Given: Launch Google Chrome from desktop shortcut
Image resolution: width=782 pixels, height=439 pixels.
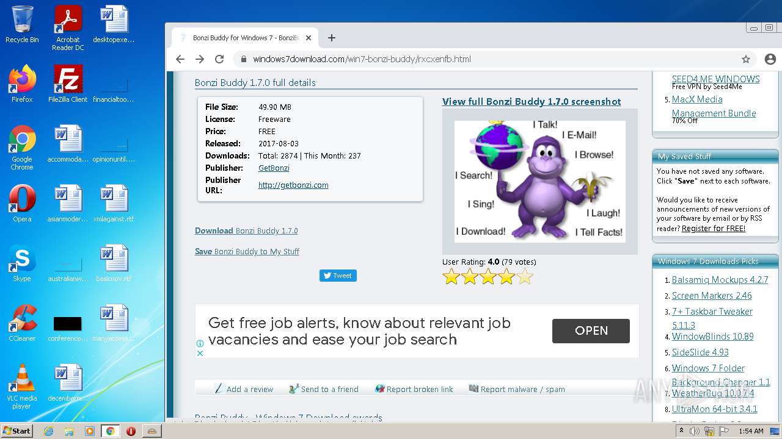Looking at the screenshot, I should (22, 148).
